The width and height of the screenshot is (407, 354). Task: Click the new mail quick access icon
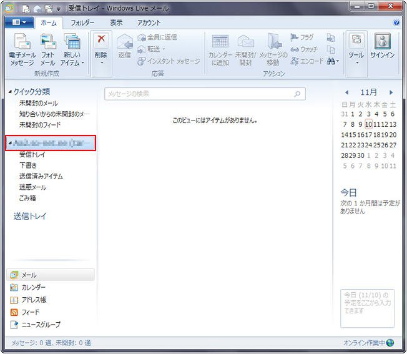click(26, 9)
